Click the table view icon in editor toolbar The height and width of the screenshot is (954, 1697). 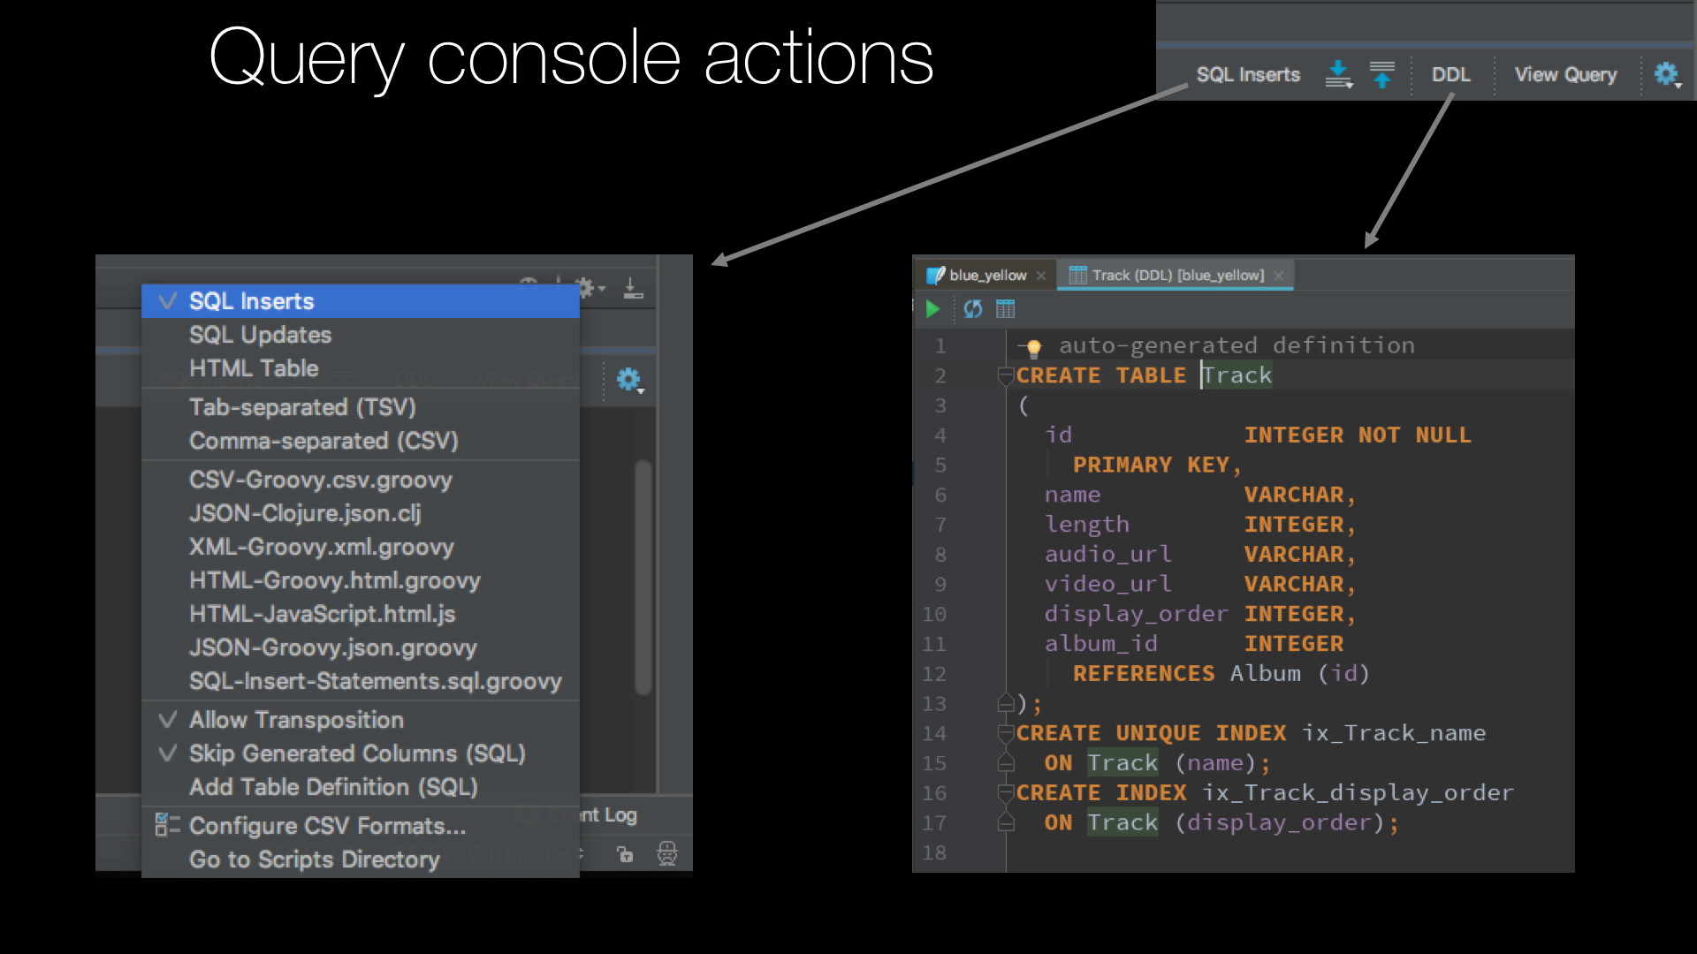[x=1006, y=309]
